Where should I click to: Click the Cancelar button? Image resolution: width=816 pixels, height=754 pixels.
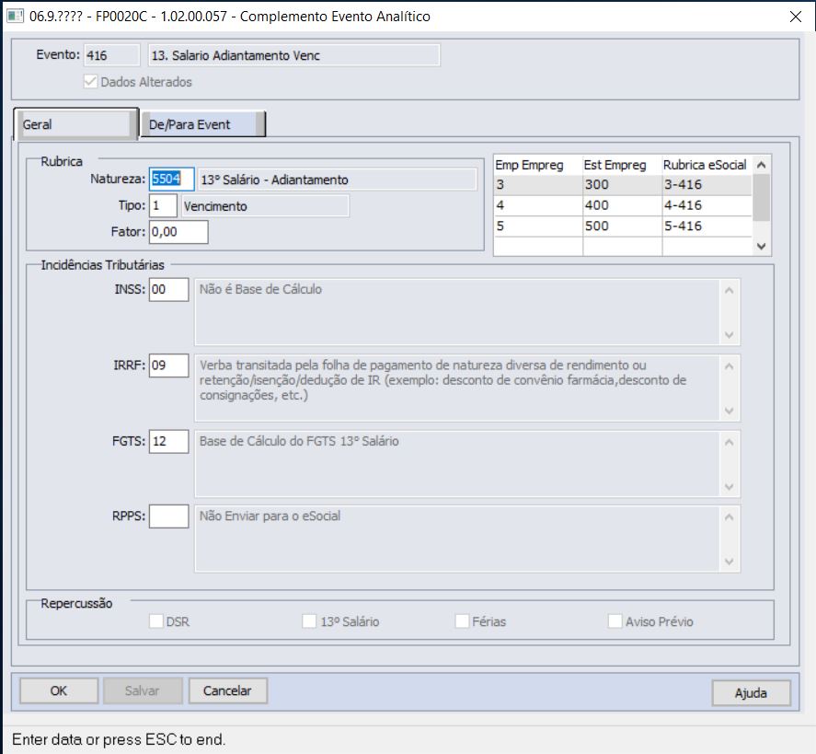pyautogui.click(x=227, y=690)
